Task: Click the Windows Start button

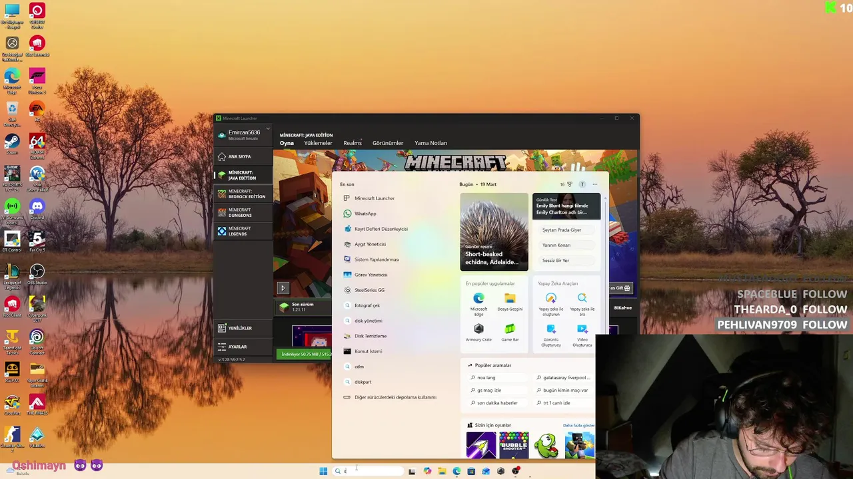Action: (323, 471)
